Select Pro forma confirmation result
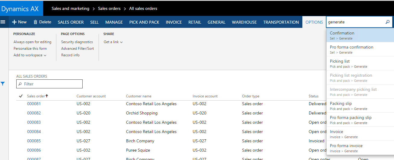Viewport: 394px width, 160px height. coord(360,49)
